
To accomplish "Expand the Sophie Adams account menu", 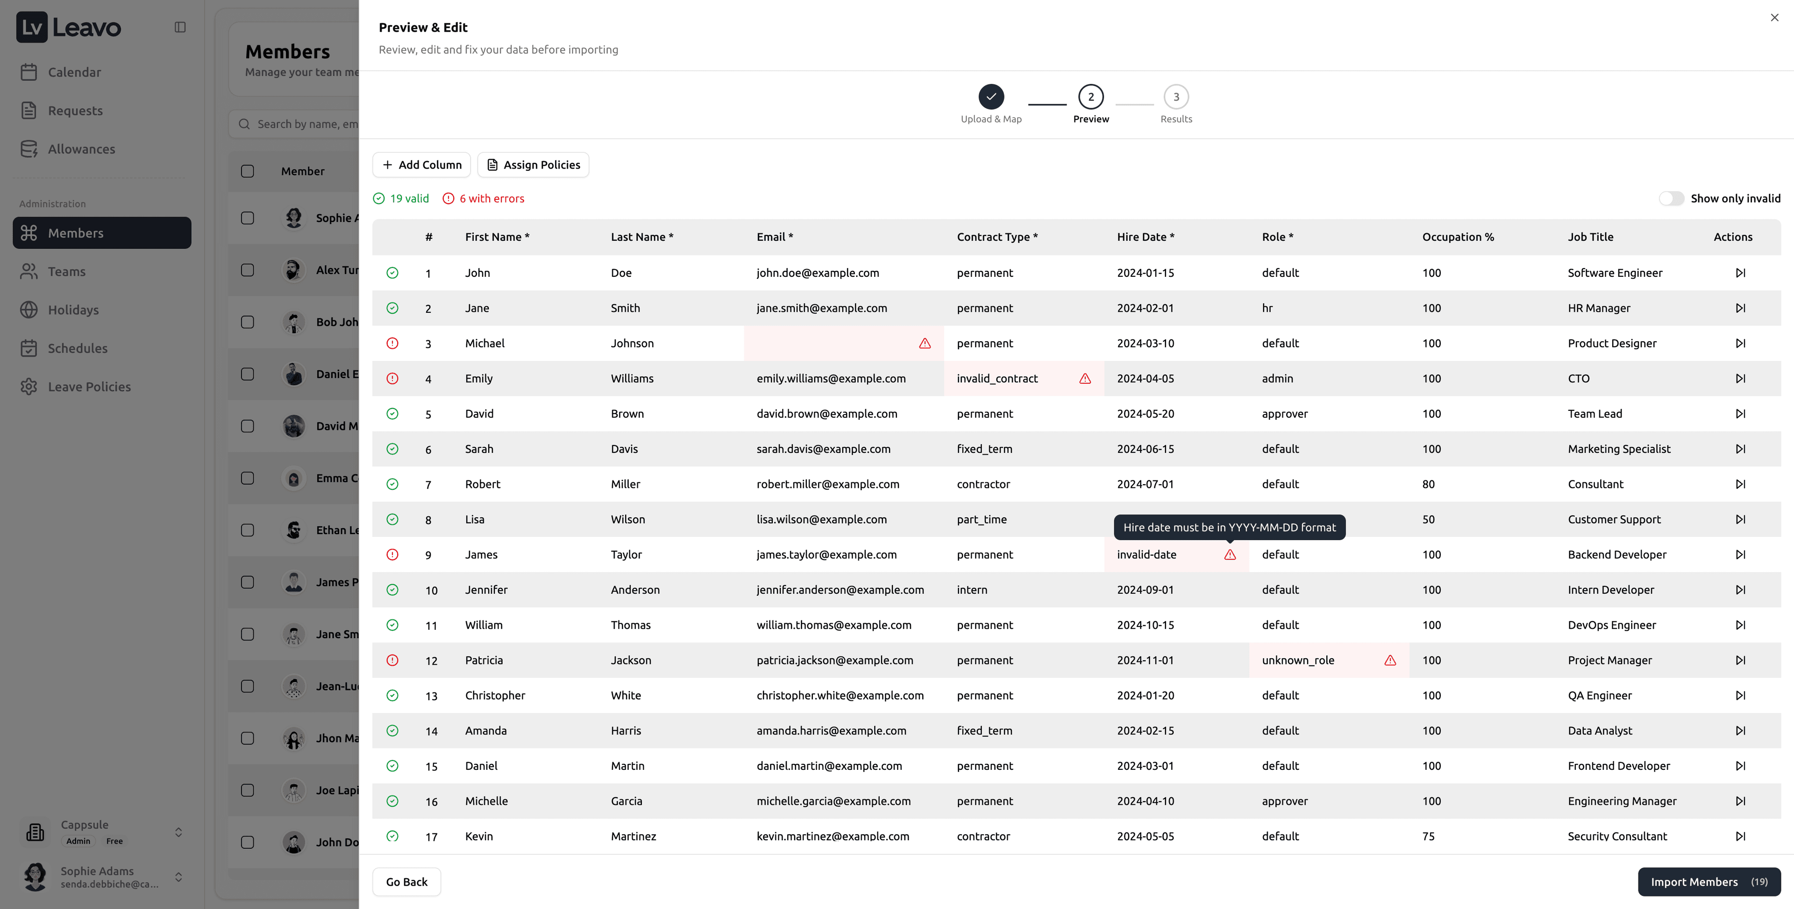I will [x=178, y=876].
